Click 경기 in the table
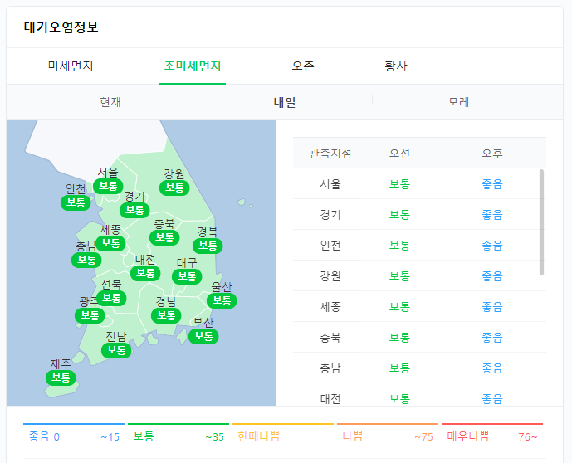 click(x=330, y=215)
